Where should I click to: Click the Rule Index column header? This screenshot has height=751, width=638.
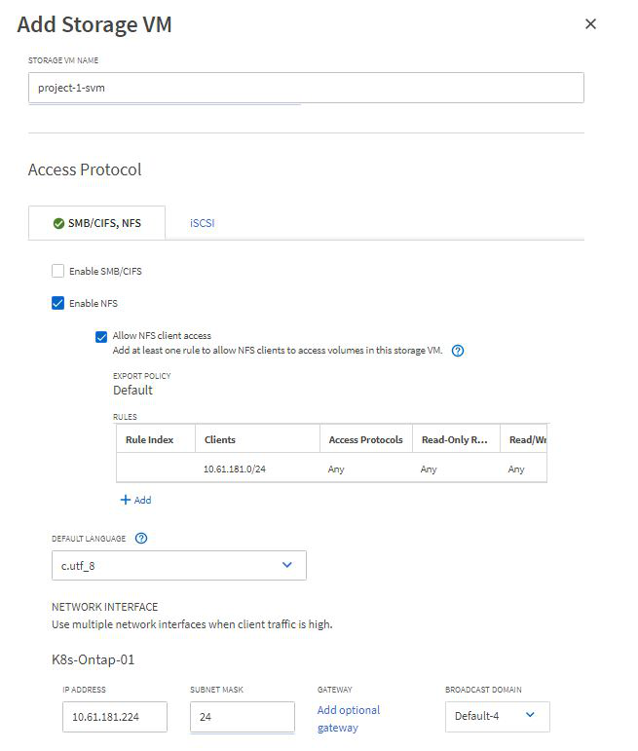pos(150,439)
